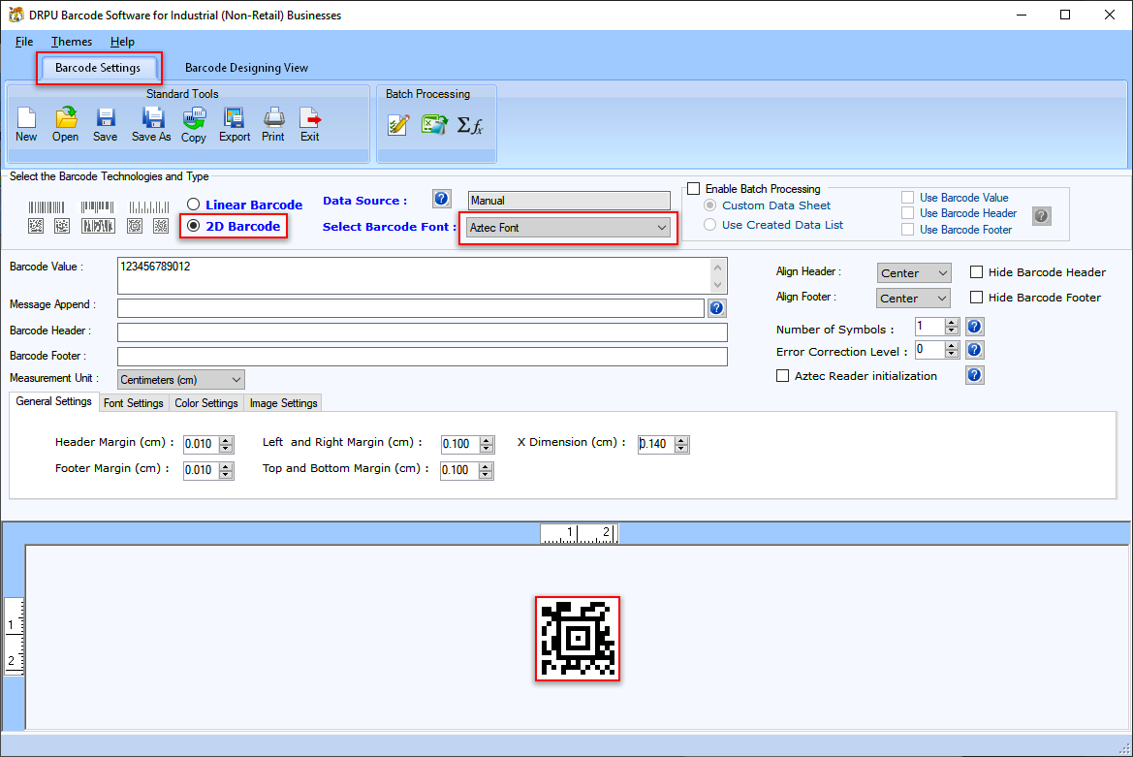Open the General Settings tab
The width and height of the screenshot is (1133, 757).
coord(53,401)
